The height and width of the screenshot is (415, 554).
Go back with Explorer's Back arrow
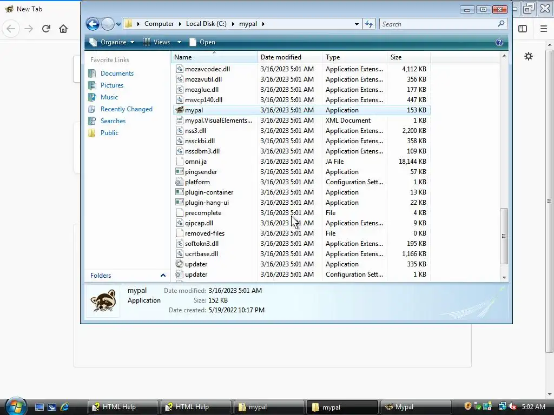tap(93, 24)
